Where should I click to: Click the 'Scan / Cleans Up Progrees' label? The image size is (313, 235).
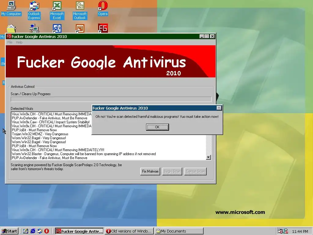click(31, 94)
